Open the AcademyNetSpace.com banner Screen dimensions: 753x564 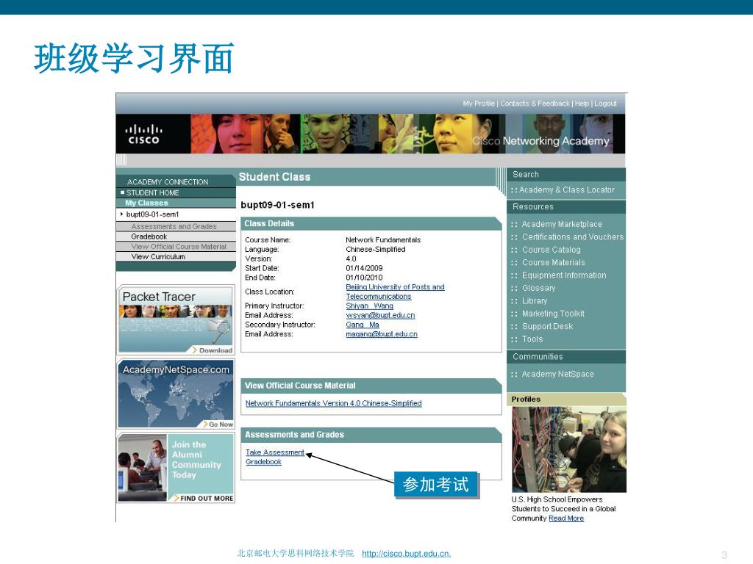click(x=176, y=394)
